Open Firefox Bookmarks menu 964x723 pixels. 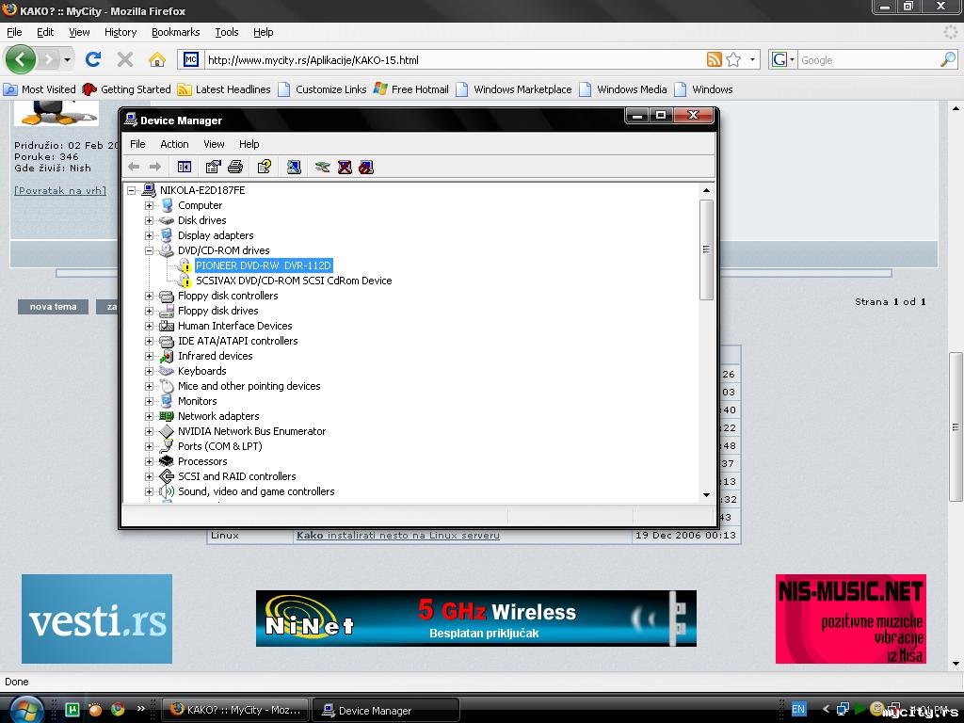[176, 32]
